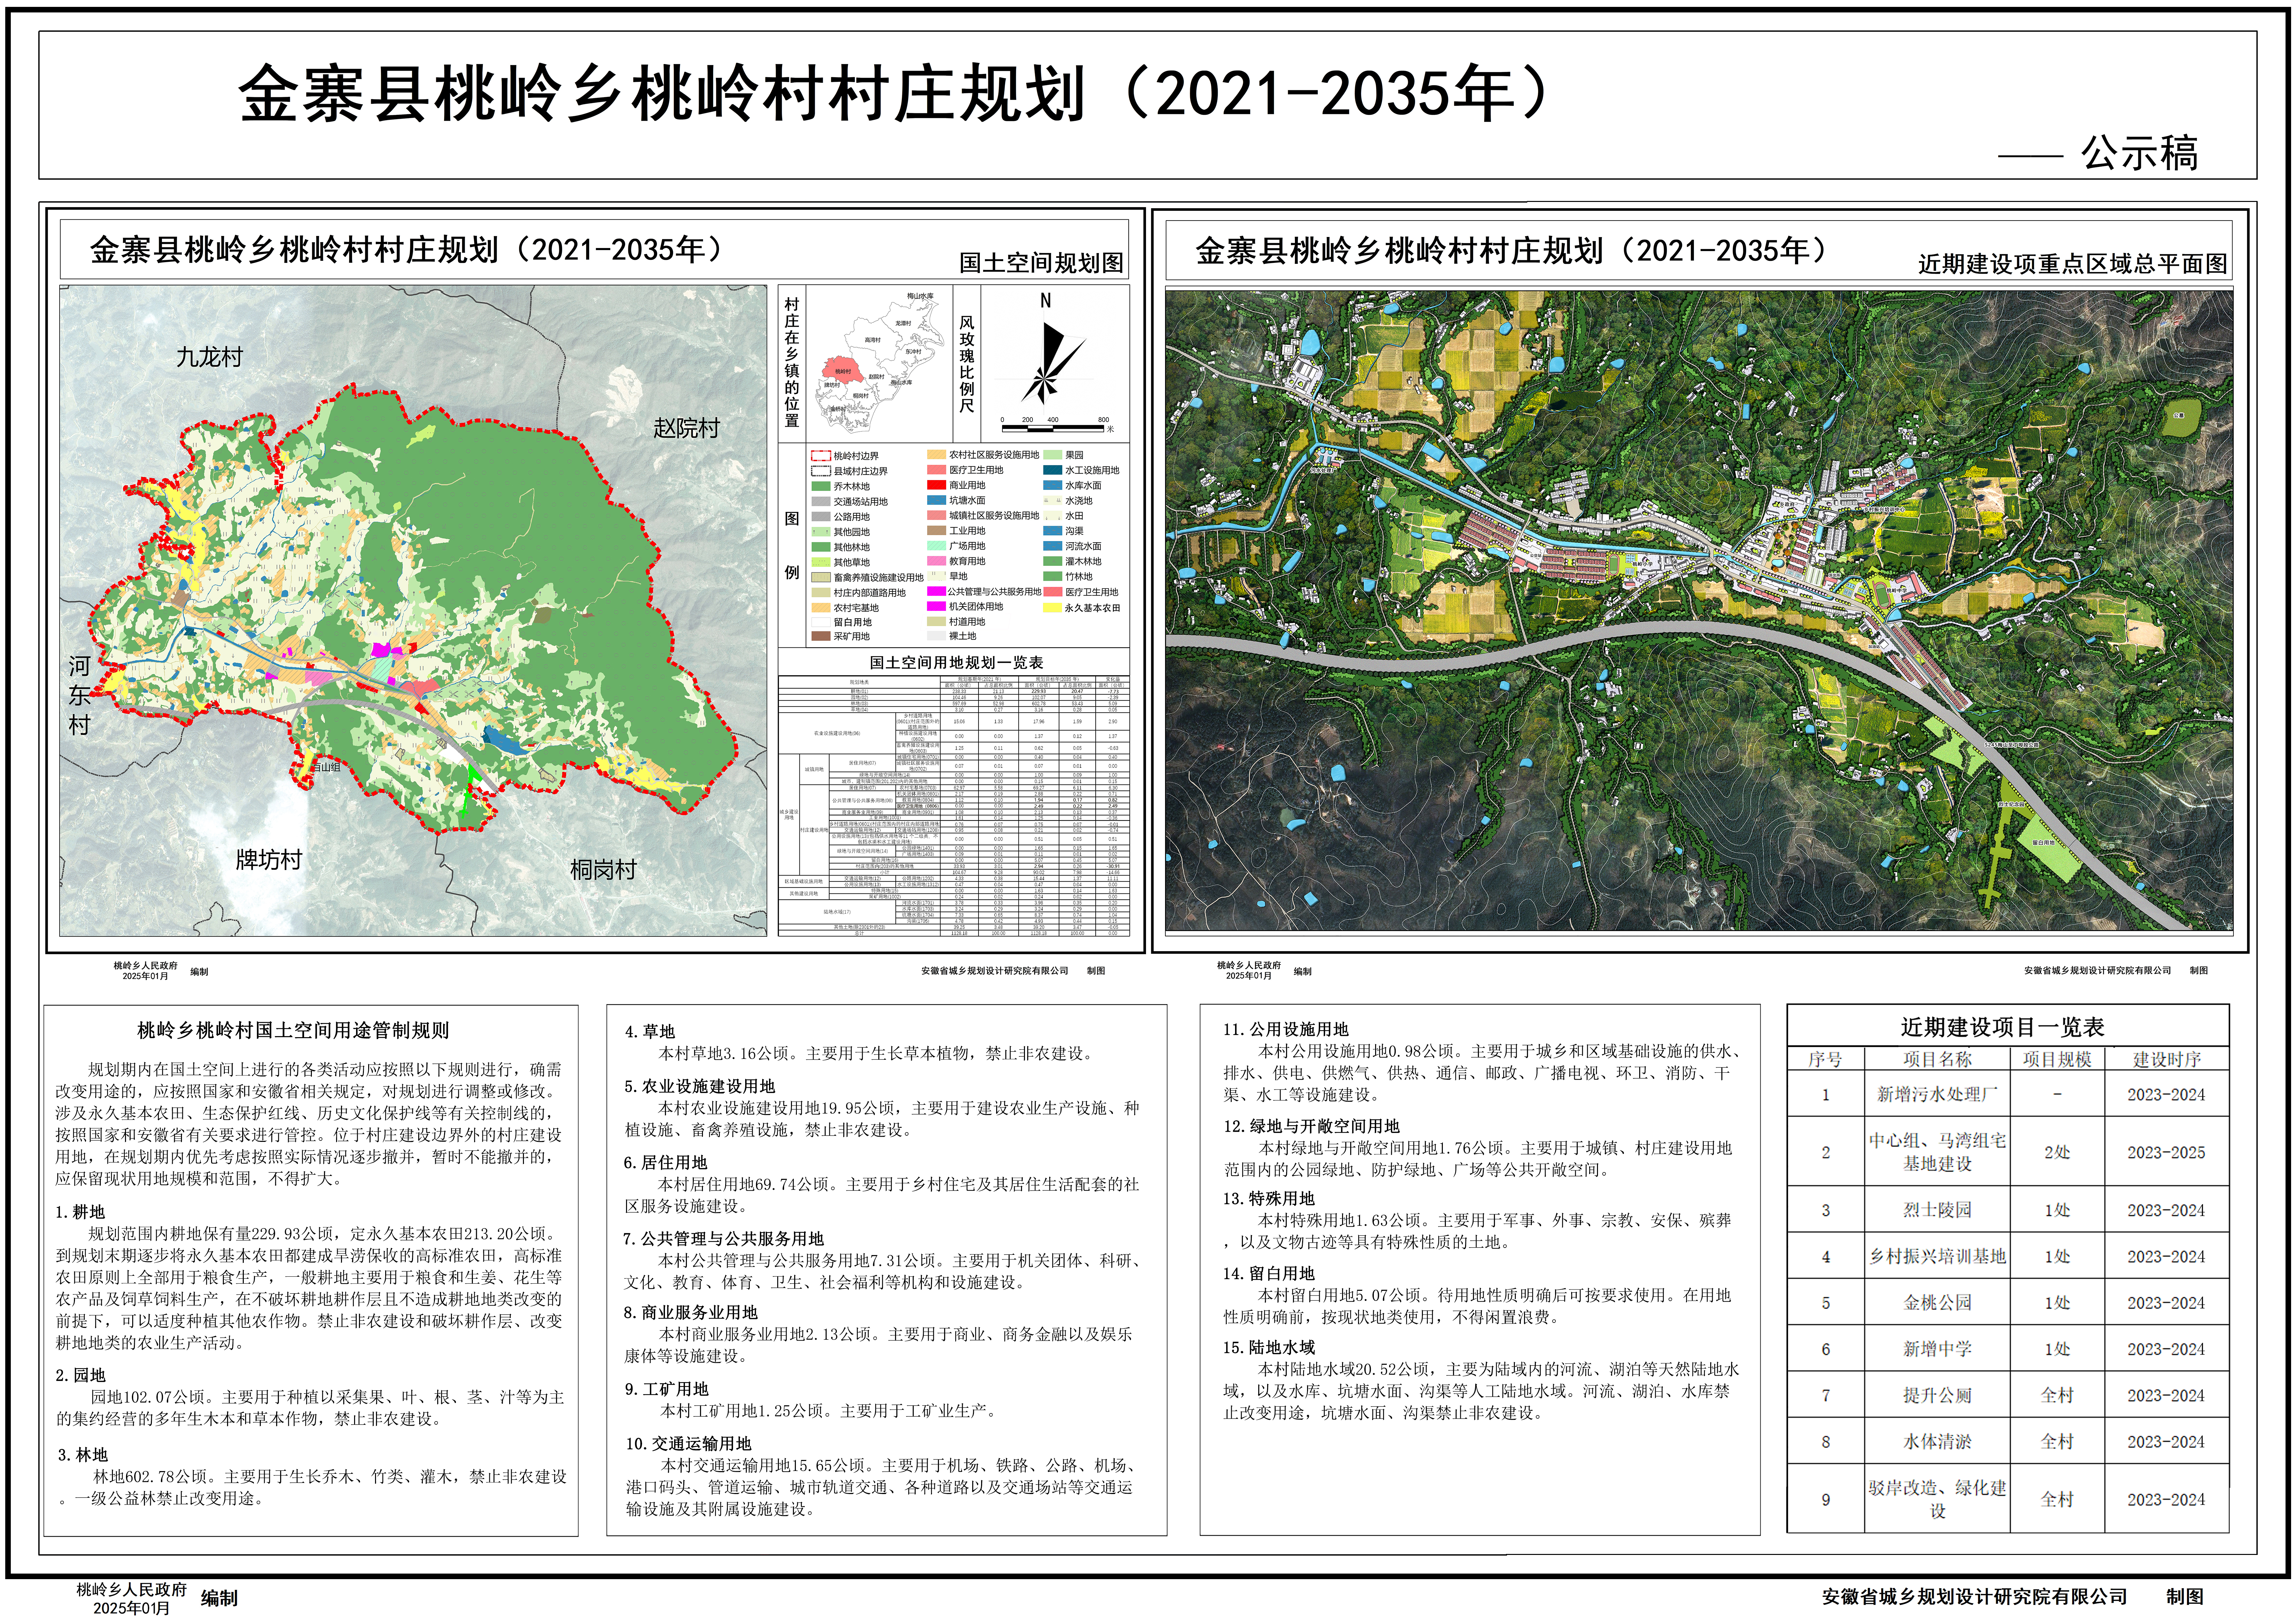The image size is (2296, 1623).
Task: Click the 7.公共管理与公共服务用地 heading
Action: click(724, 1239)
